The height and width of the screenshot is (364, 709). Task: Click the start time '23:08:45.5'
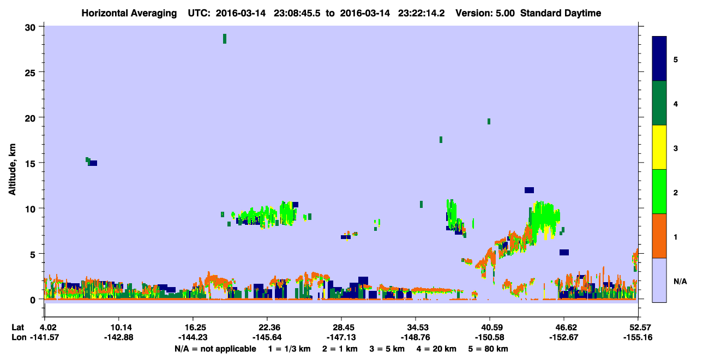pos(298,13)
